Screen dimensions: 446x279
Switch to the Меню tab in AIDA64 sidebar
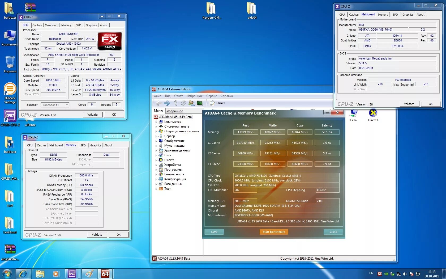[x=158, y=111]
